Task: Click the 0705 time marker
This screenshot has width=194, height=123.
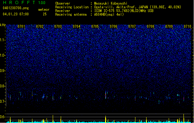Action: point(95,26)
